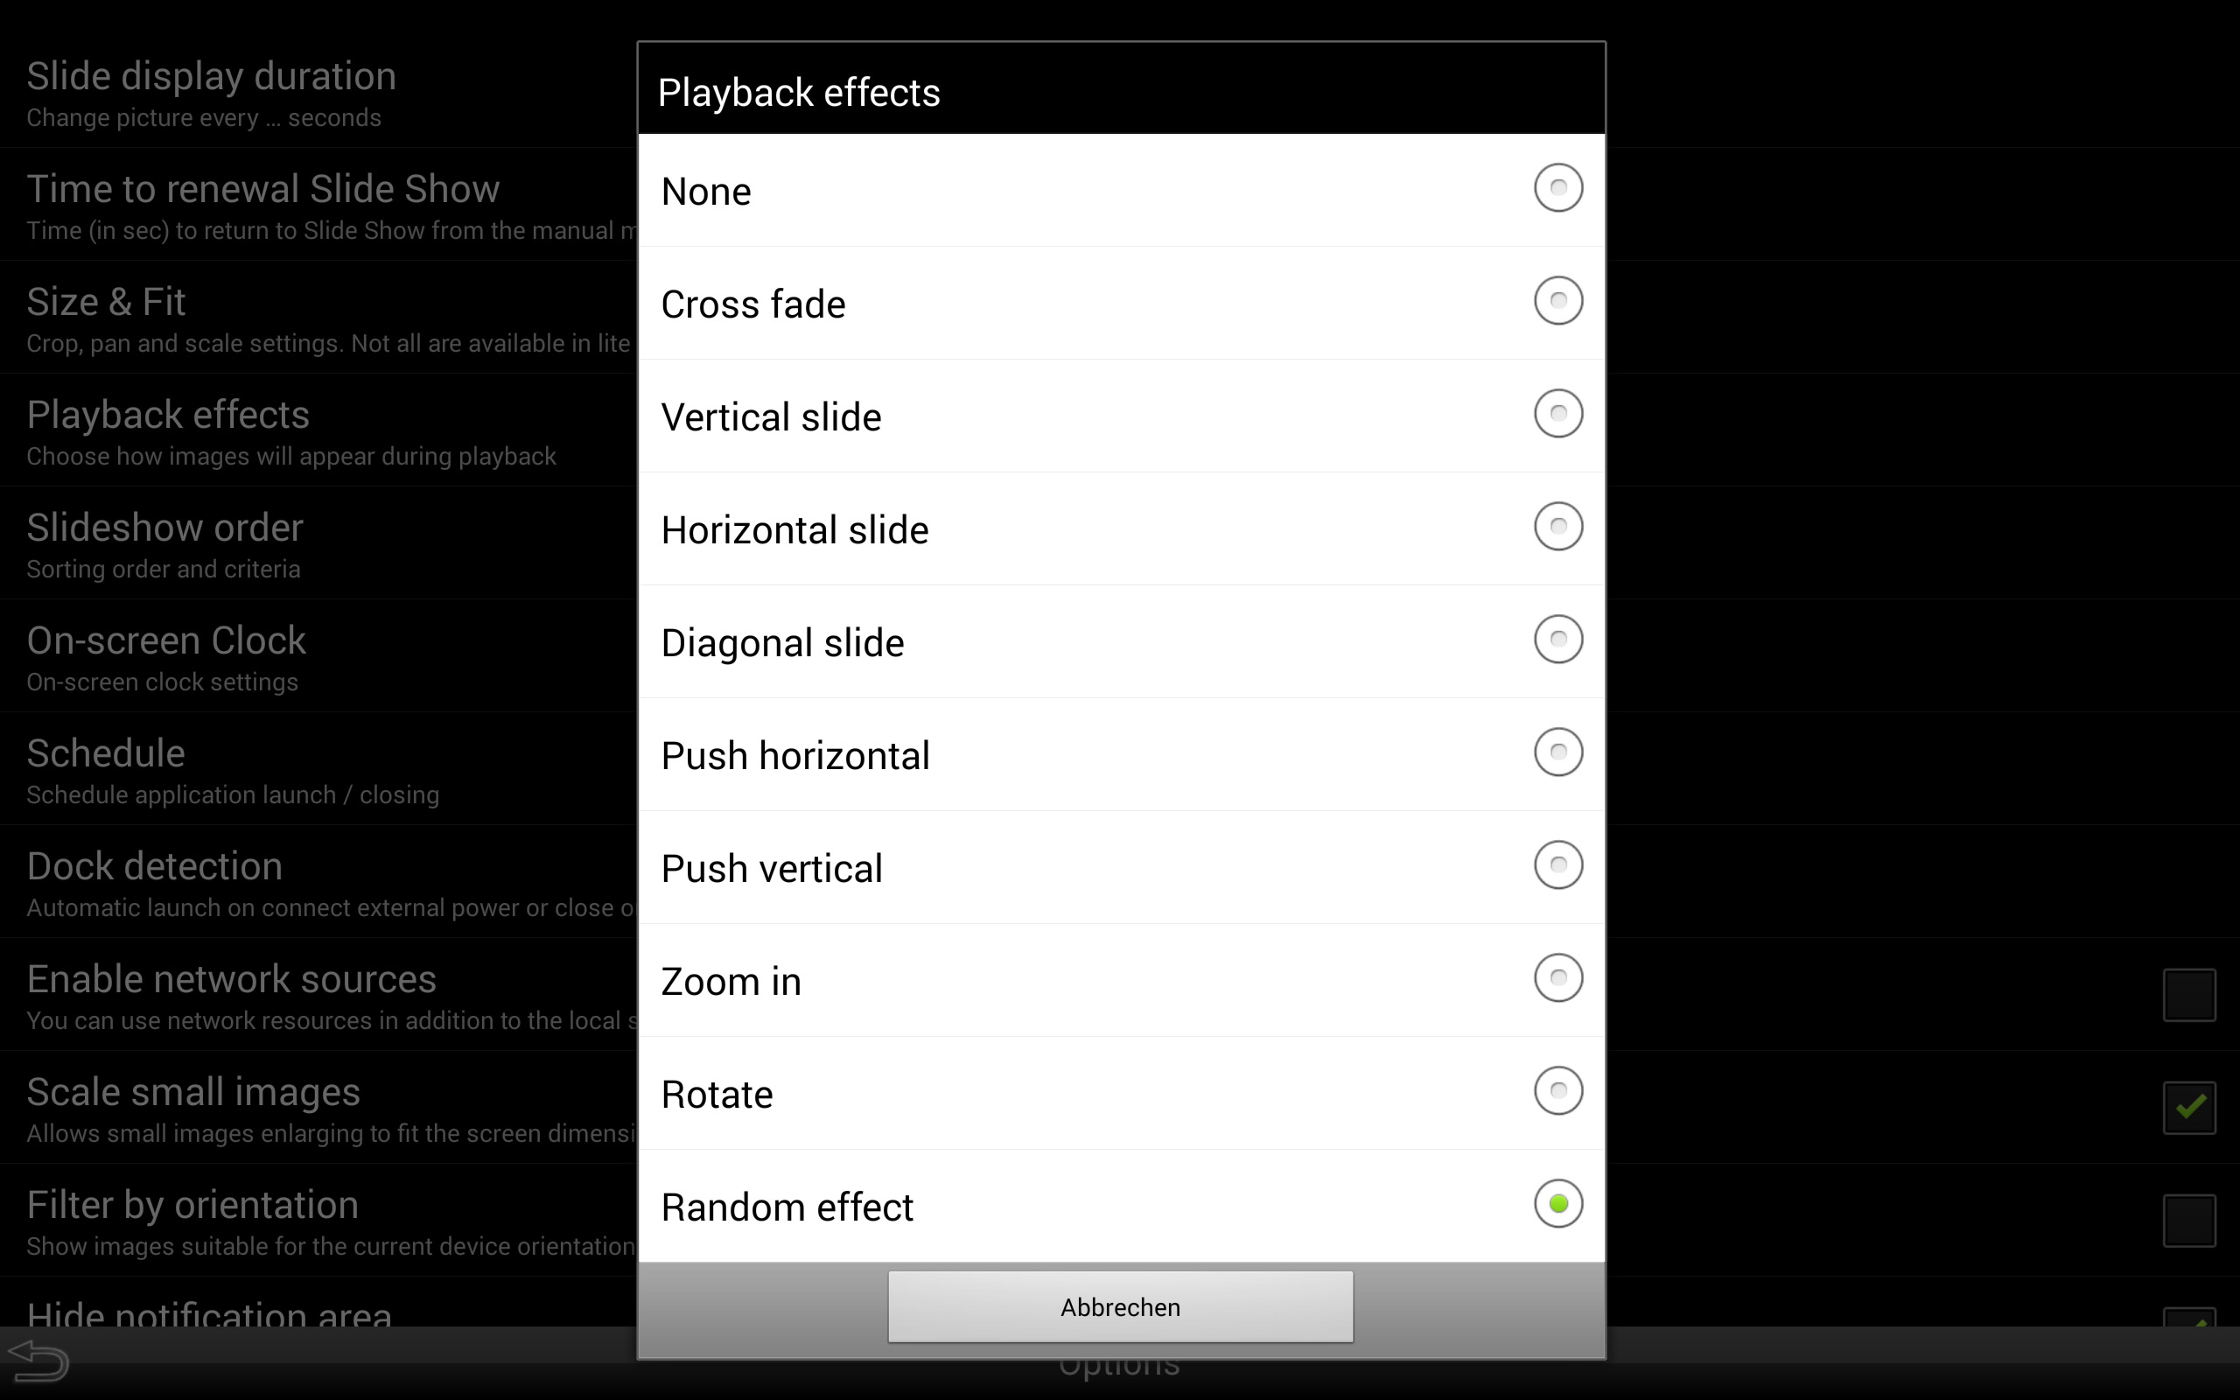The image size is (2240, 1400).
Task: Pick the Horizontal slide effect
Action: [1557, 527]
